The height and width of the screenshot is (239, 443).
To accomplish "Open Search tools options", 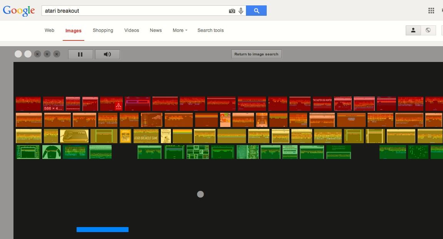I will pyautogui.click(x=211, y=30).
